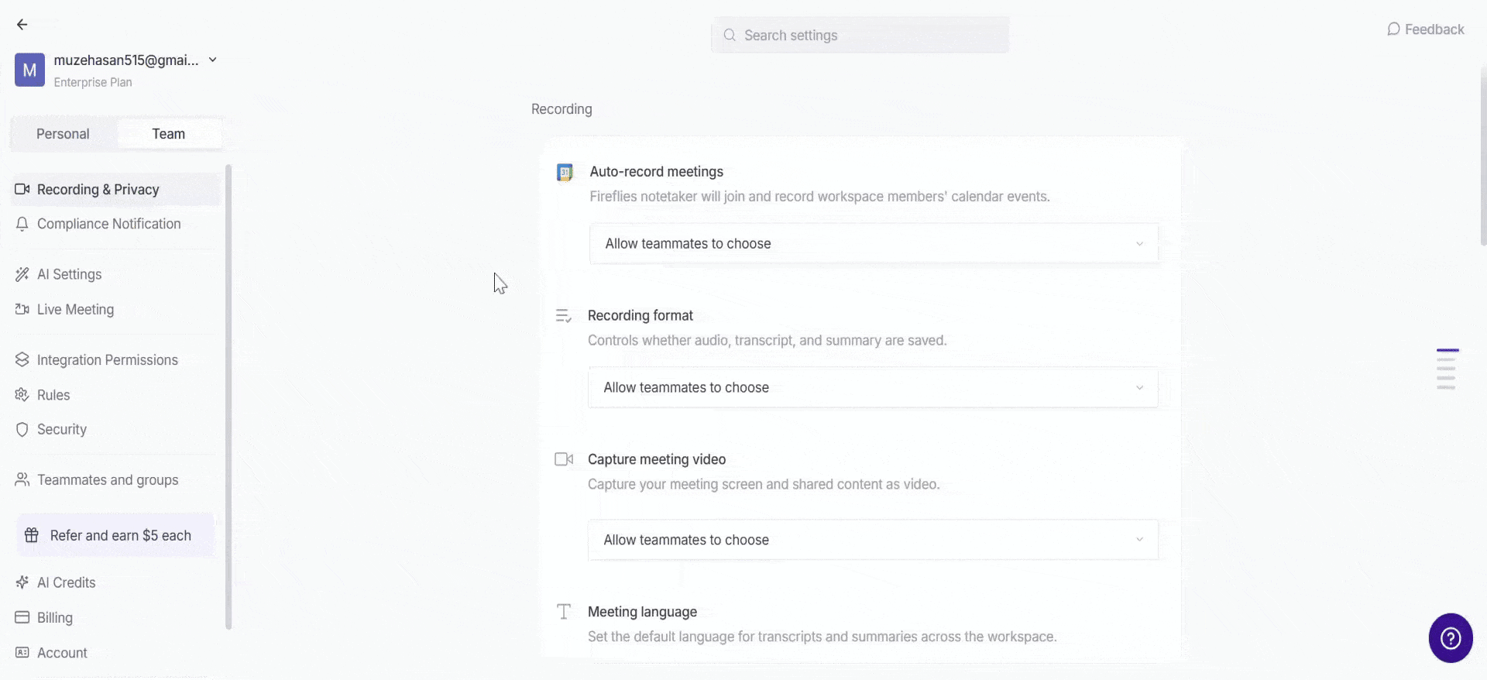
Task: Click the gift icon in refer banner
Action: click(x=32, y=535)
